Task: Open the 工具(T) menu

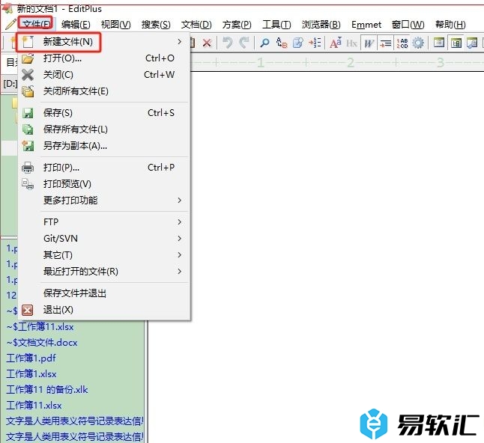Action: [276, 25]
